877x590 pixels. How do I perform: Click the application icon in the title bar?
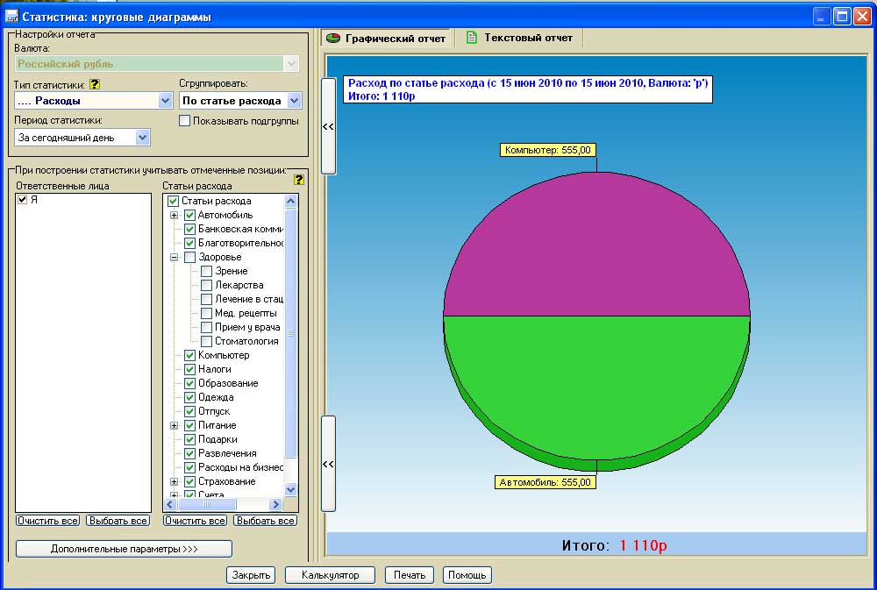point(11,16)
